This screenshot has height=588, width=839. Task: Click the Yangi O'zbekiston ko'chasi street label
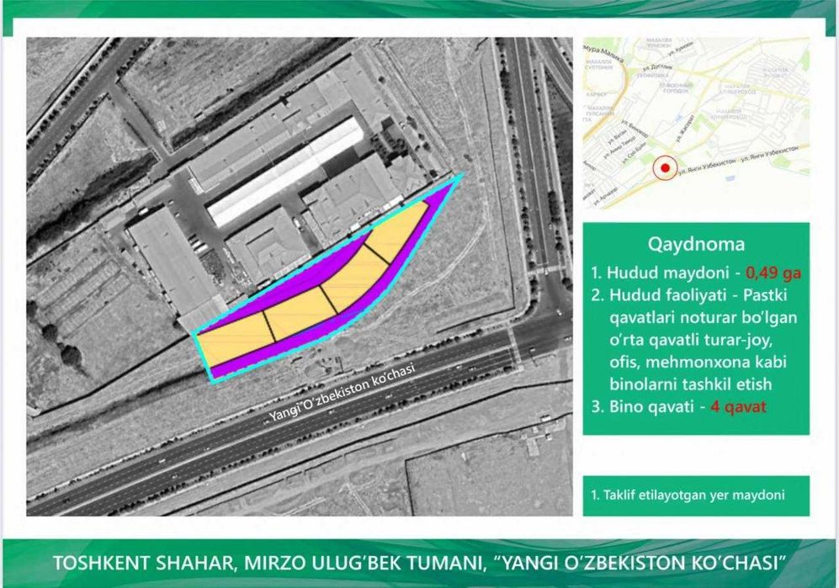[x=342, y=394]
